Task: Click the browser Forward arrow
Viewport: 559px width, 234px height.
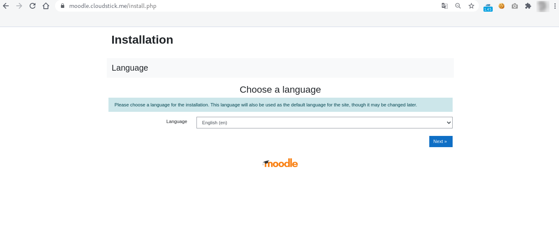Action: (19, 6)
